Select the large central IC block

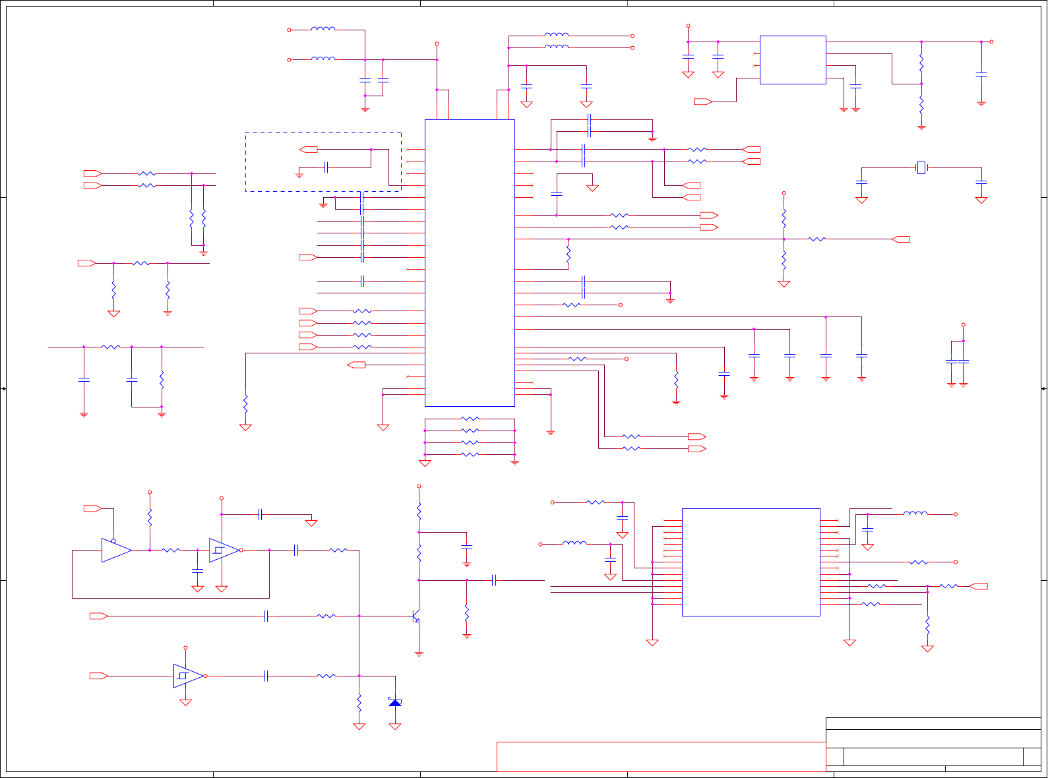point(470,263)
